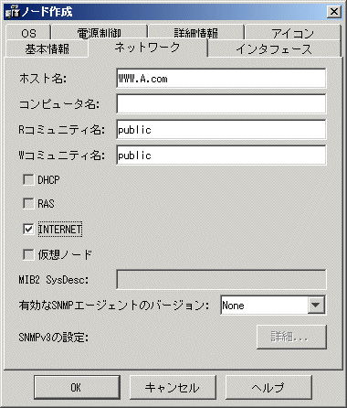Enable the DHCP checkbox
The height and width of the screenshot is (408, 347).
click(x=28, y=179)
